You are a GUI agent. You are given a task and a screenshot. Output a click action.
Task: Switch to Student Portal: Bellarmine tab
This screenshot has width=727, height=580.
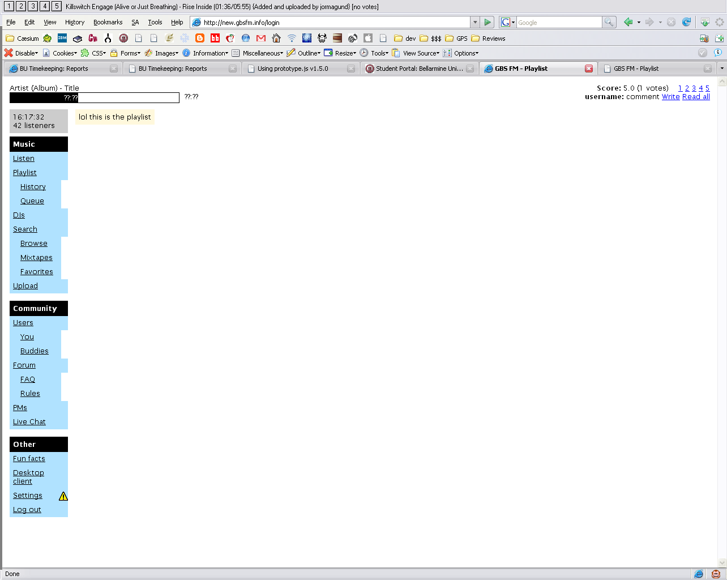[419, 69]
